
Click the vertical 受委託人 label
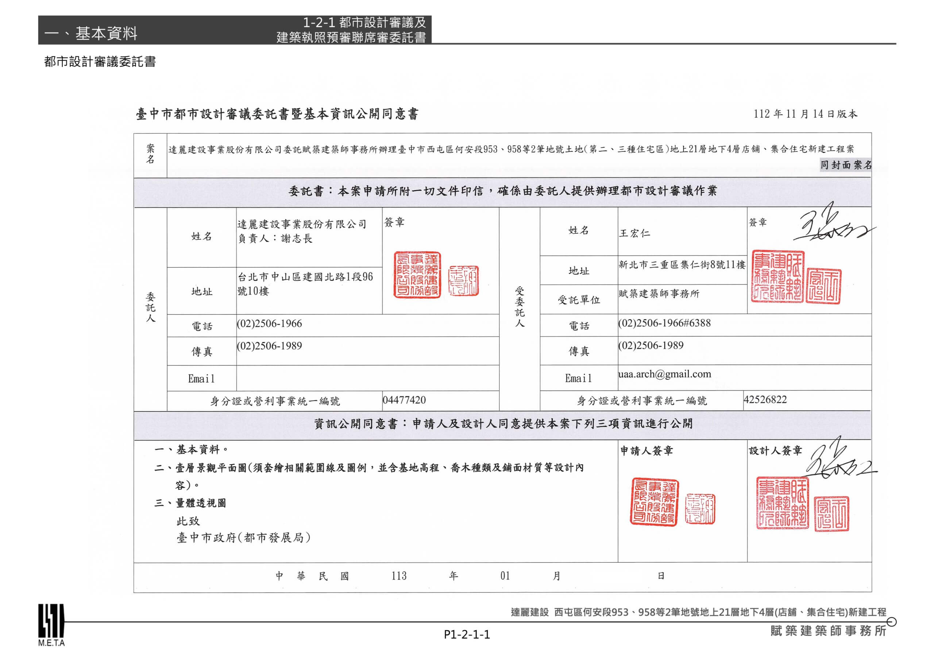click(520, 307)
